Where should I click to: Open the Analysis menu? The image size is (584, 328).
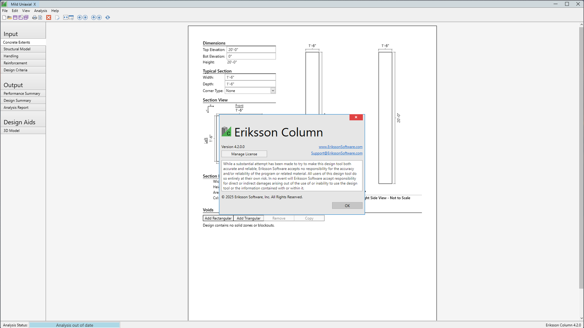coord(41,11)
